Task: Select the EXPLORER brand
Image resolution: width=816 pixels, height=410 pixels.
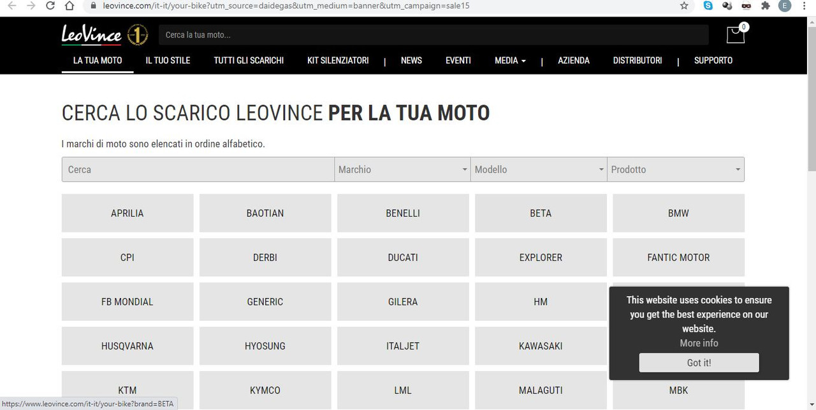Action: (x=541, y=257)
